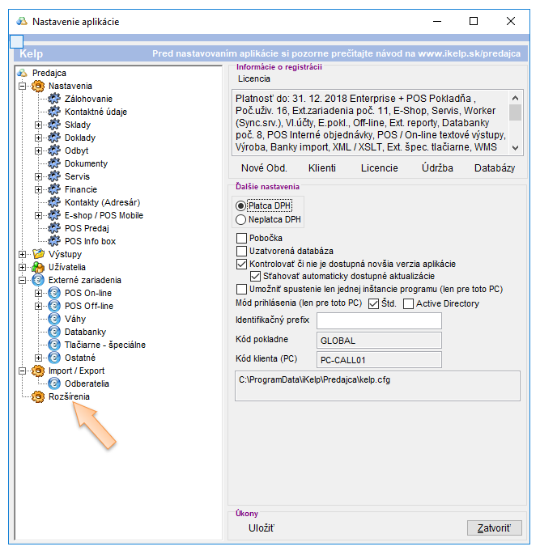Expand the Sklady tree node
The height and width of the screenshot is (555, 540).
point(38,125)
